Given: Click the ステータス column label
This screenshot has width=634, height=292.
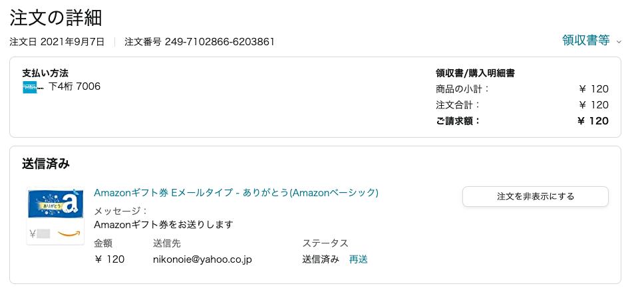Looking at the screenshot, I should 325,243.
